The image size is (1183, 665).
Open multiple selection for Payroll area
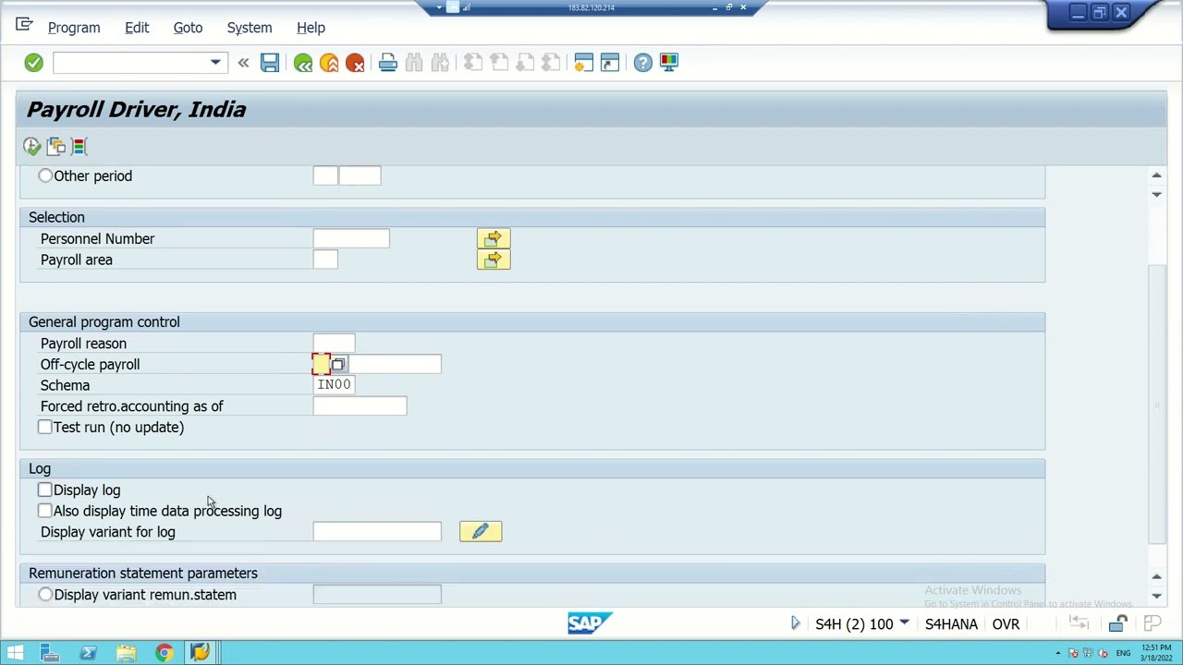(x=494, y=260)
